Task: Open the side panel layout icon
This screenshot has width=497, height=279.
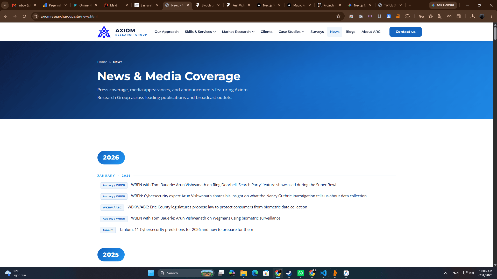Action: 459,16
